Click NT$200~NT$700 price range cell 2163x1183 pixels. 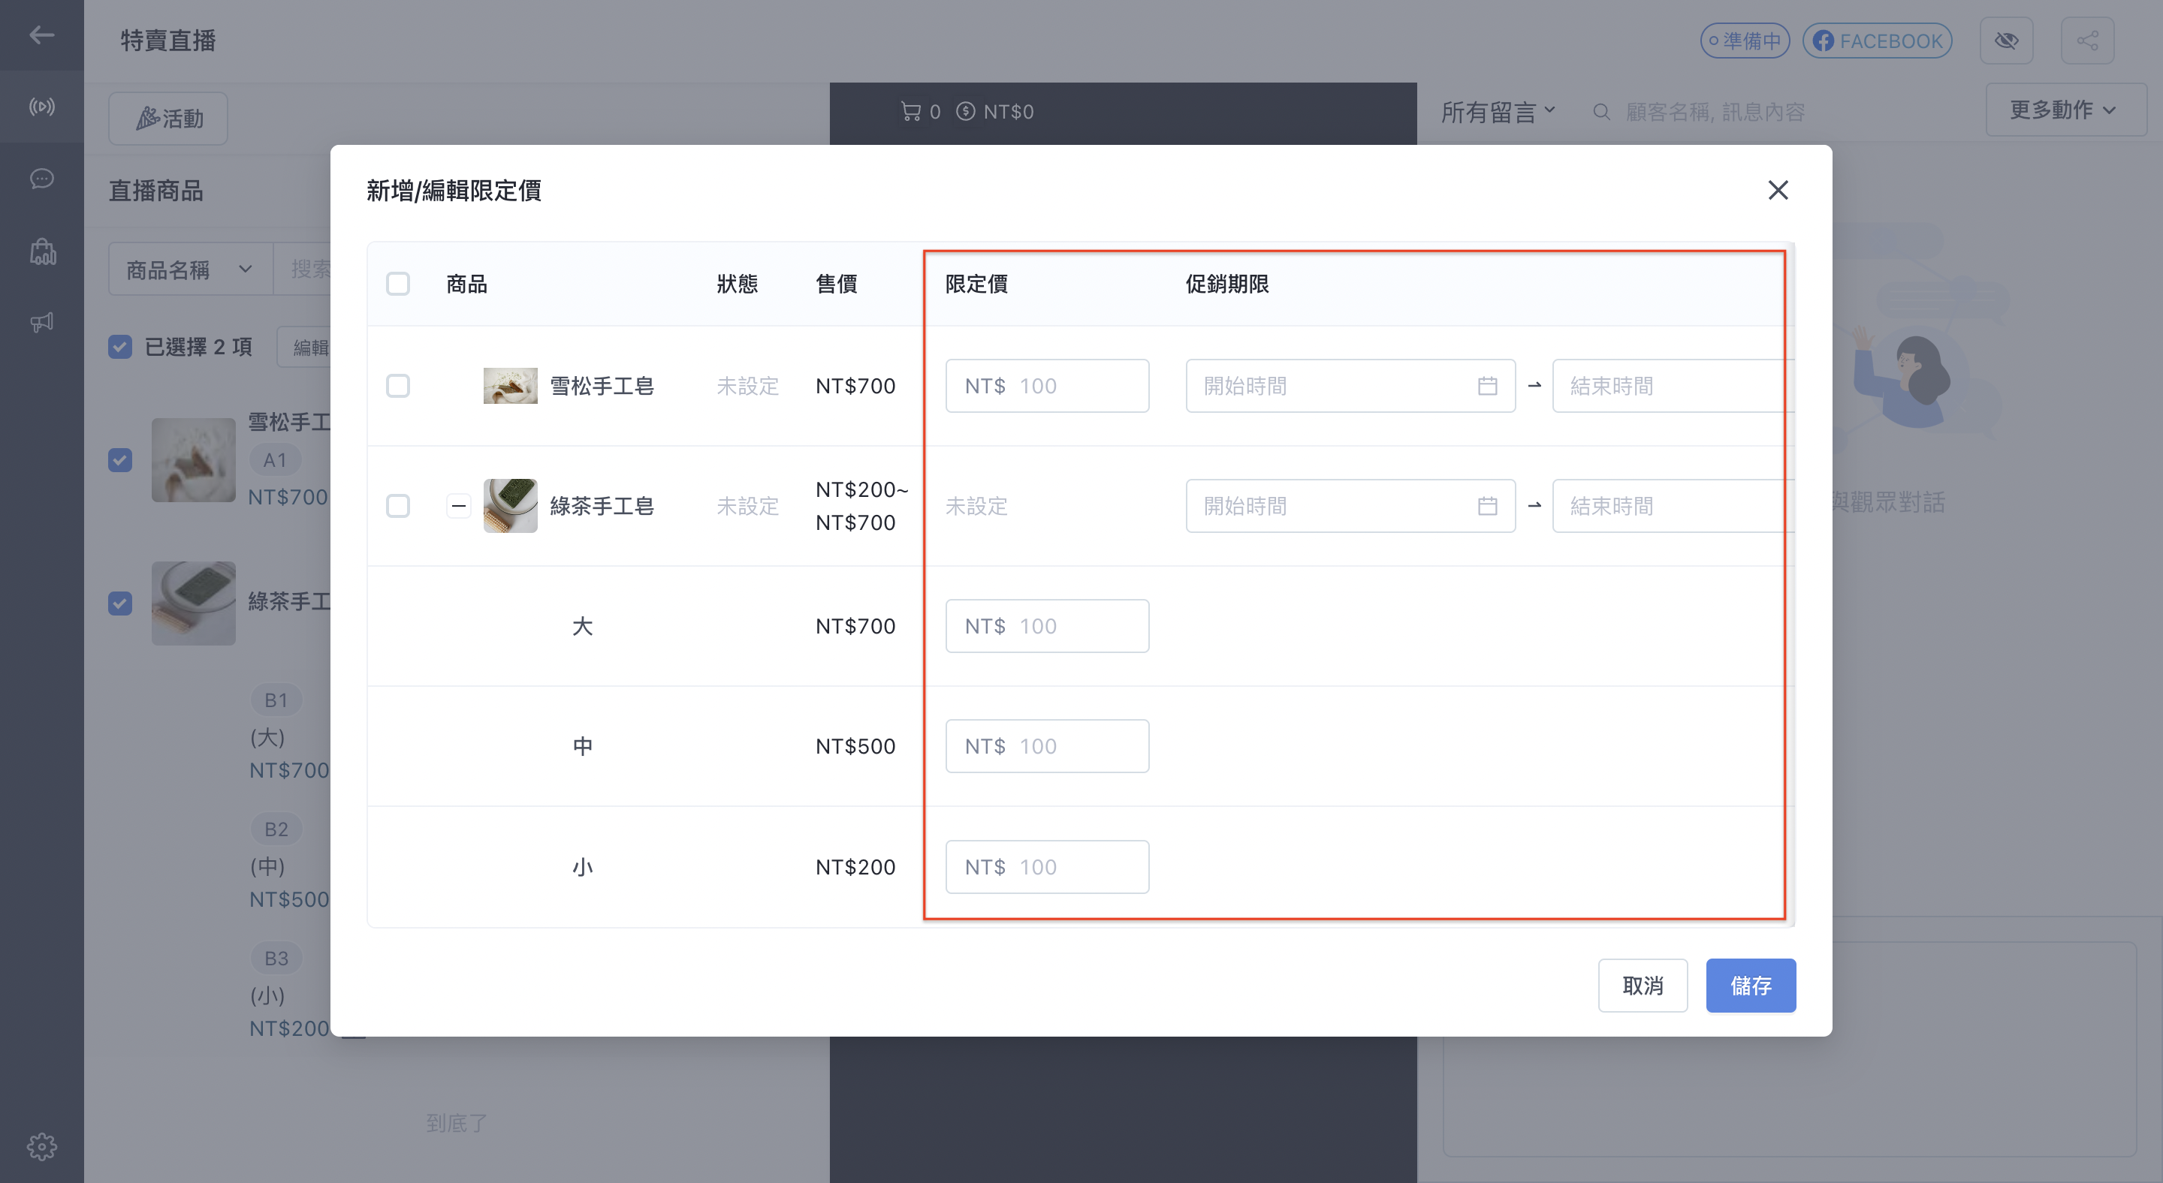(x=862, y=506)
